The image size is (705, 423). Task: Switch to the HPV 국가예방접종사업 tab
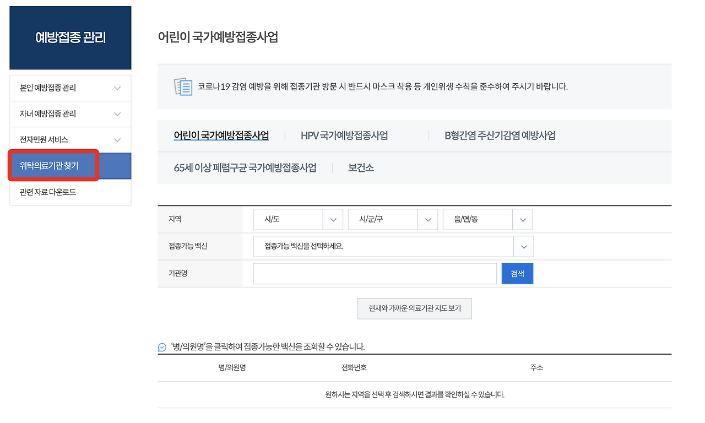point(344,135)
